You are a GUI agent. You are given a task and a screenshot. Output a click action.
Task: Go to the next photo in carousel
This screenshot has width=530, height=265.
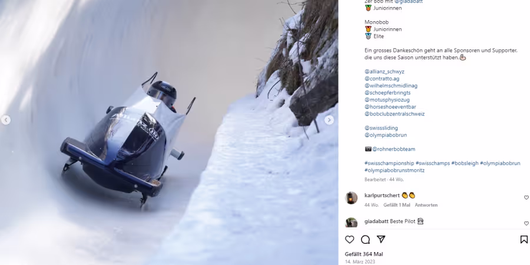pos(329,120)
